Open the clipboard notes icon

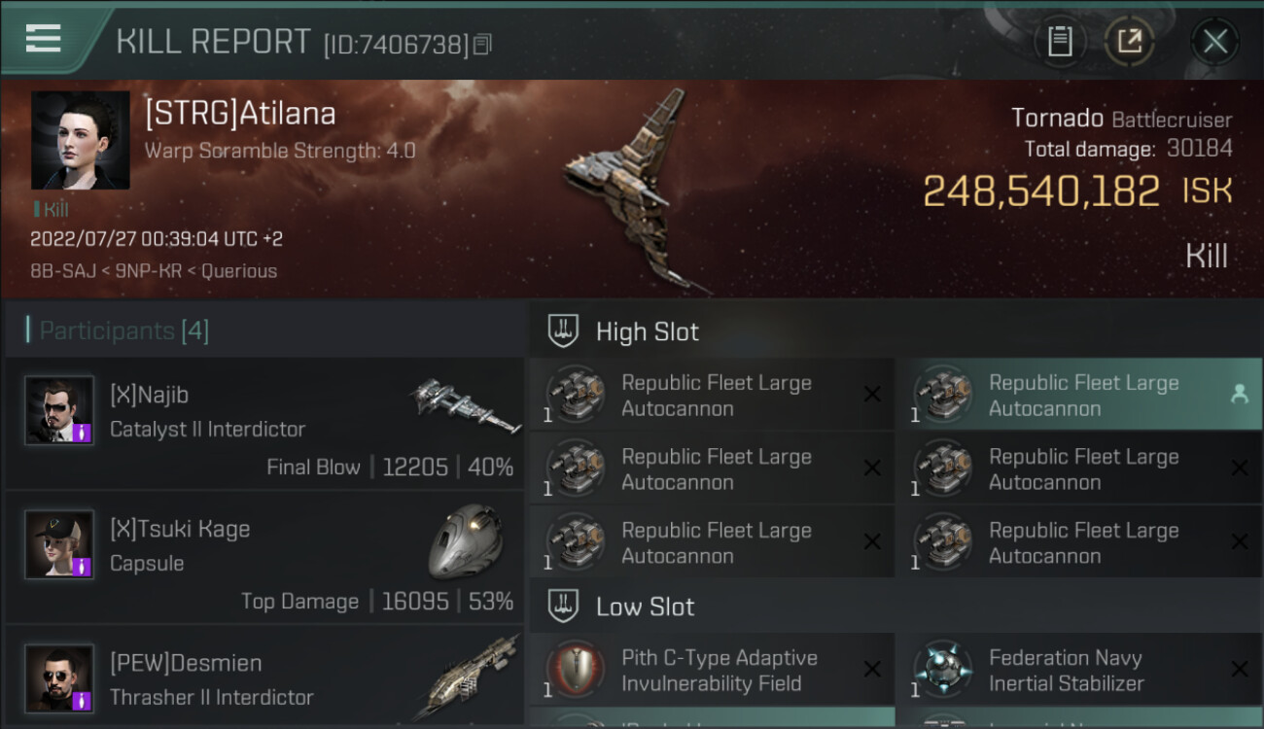point(1060,42)
